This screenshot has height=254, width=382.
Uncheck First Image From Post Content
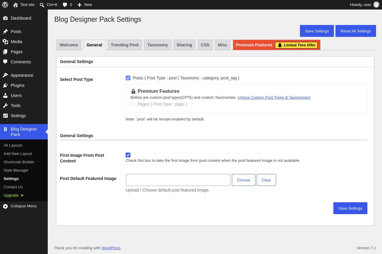pos(128,155)
